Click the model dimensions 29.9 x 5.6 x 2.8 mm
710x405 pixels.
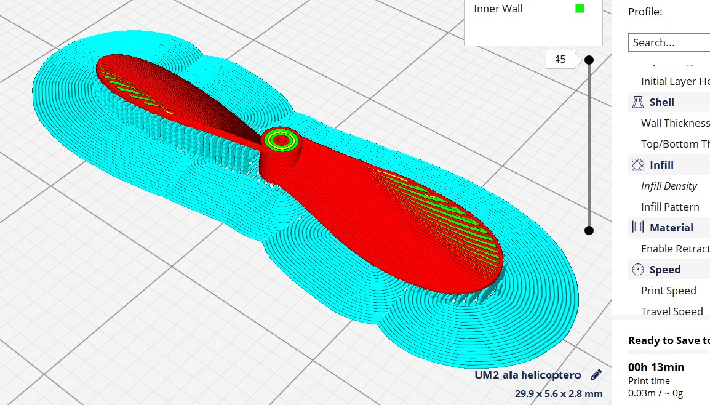coord(558,394)
